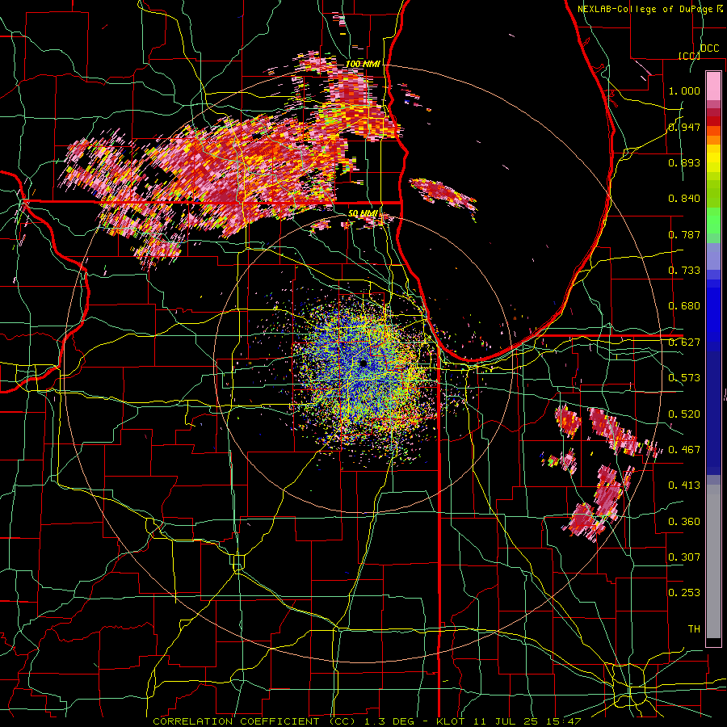Image resolution: width=727 pixels, height=727 pixels.
Task: Click the NEXLAB-College of DuPage watermark text
Action: (x=650, y=9)
